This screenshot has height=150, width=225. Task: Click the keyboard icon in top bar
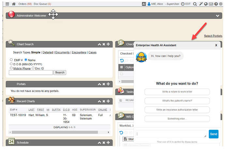(x=211, y=4)
